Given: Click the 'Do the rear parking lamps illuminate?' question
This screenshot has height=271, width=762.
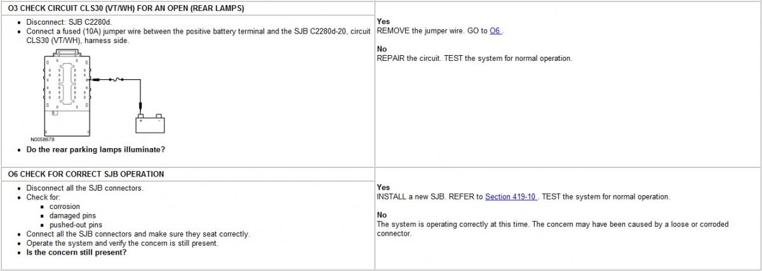Looking at the screenshot, I should click(x=96, y=150).
